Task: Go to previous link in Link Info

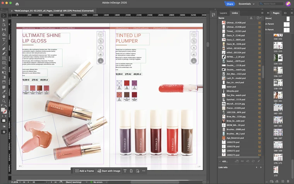Action: click(256, 167)
